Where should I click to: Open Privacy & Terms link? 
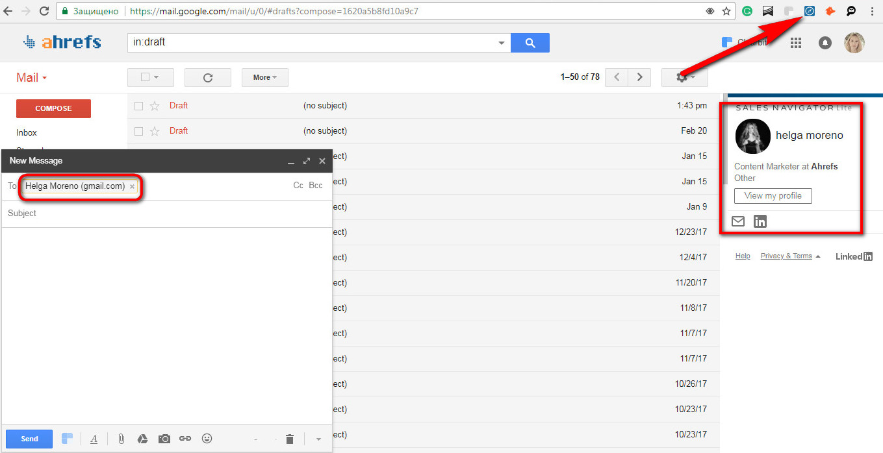[x=786, y=256]
